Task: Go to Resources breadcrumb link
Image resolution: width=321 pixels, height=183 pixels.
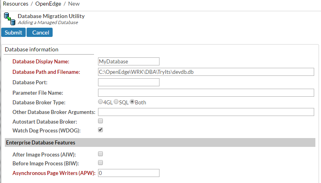Action: click(x=16, y=4)
